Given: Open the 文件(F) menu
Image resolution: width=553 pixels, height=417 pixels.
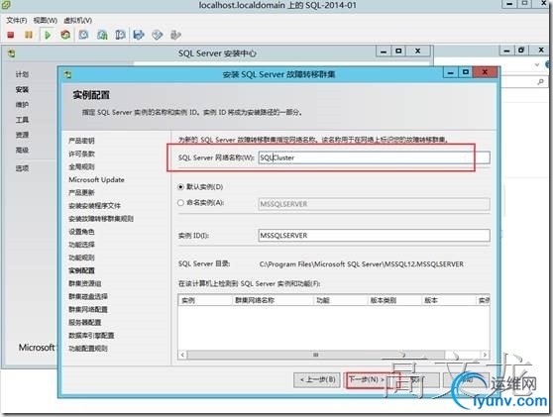Looking at the screenshot, I should point(17,21).
